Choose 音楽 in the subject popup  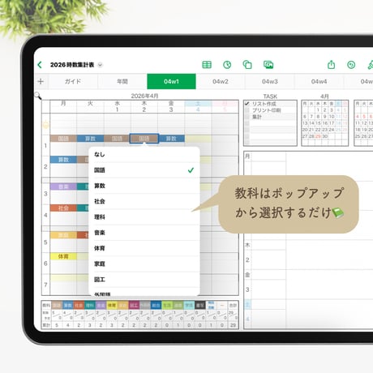(144, 233)
